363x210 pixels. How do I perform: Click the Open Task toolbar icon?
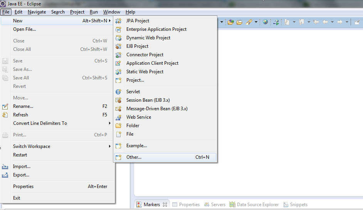click(239, 22)
